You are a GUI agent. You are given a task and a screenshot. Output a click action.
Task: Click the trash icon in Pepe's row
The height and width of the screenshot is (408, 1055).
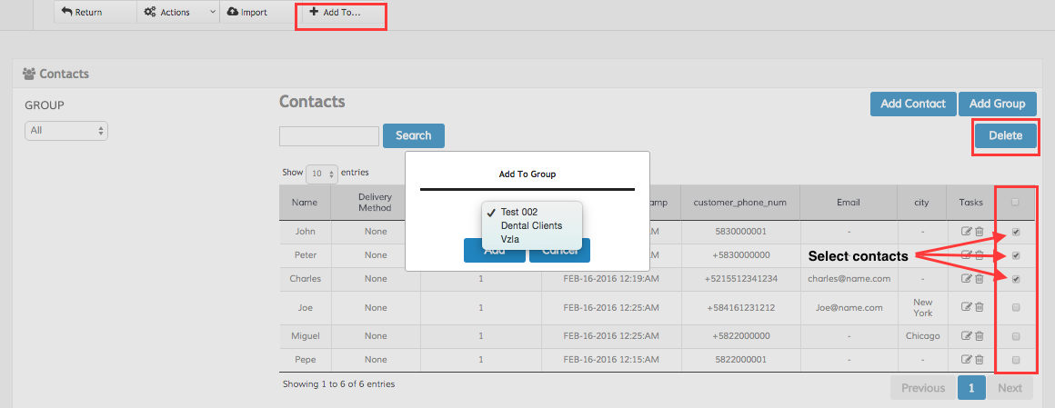[x=980, y=360]
